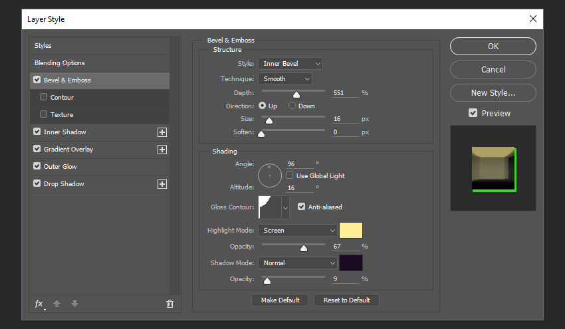This screenshot has height=329, width=565.
Task: Toggle Use Global Light checkbox
Action: click(290, 175)
